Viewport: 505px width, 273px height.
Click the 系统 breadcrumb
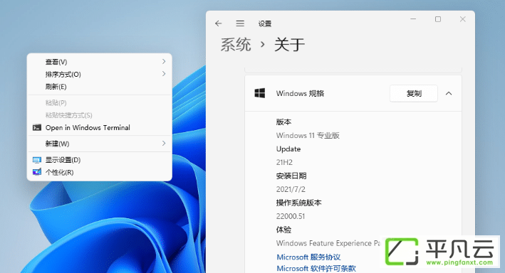pyautogui.click(x=236, y=44)
